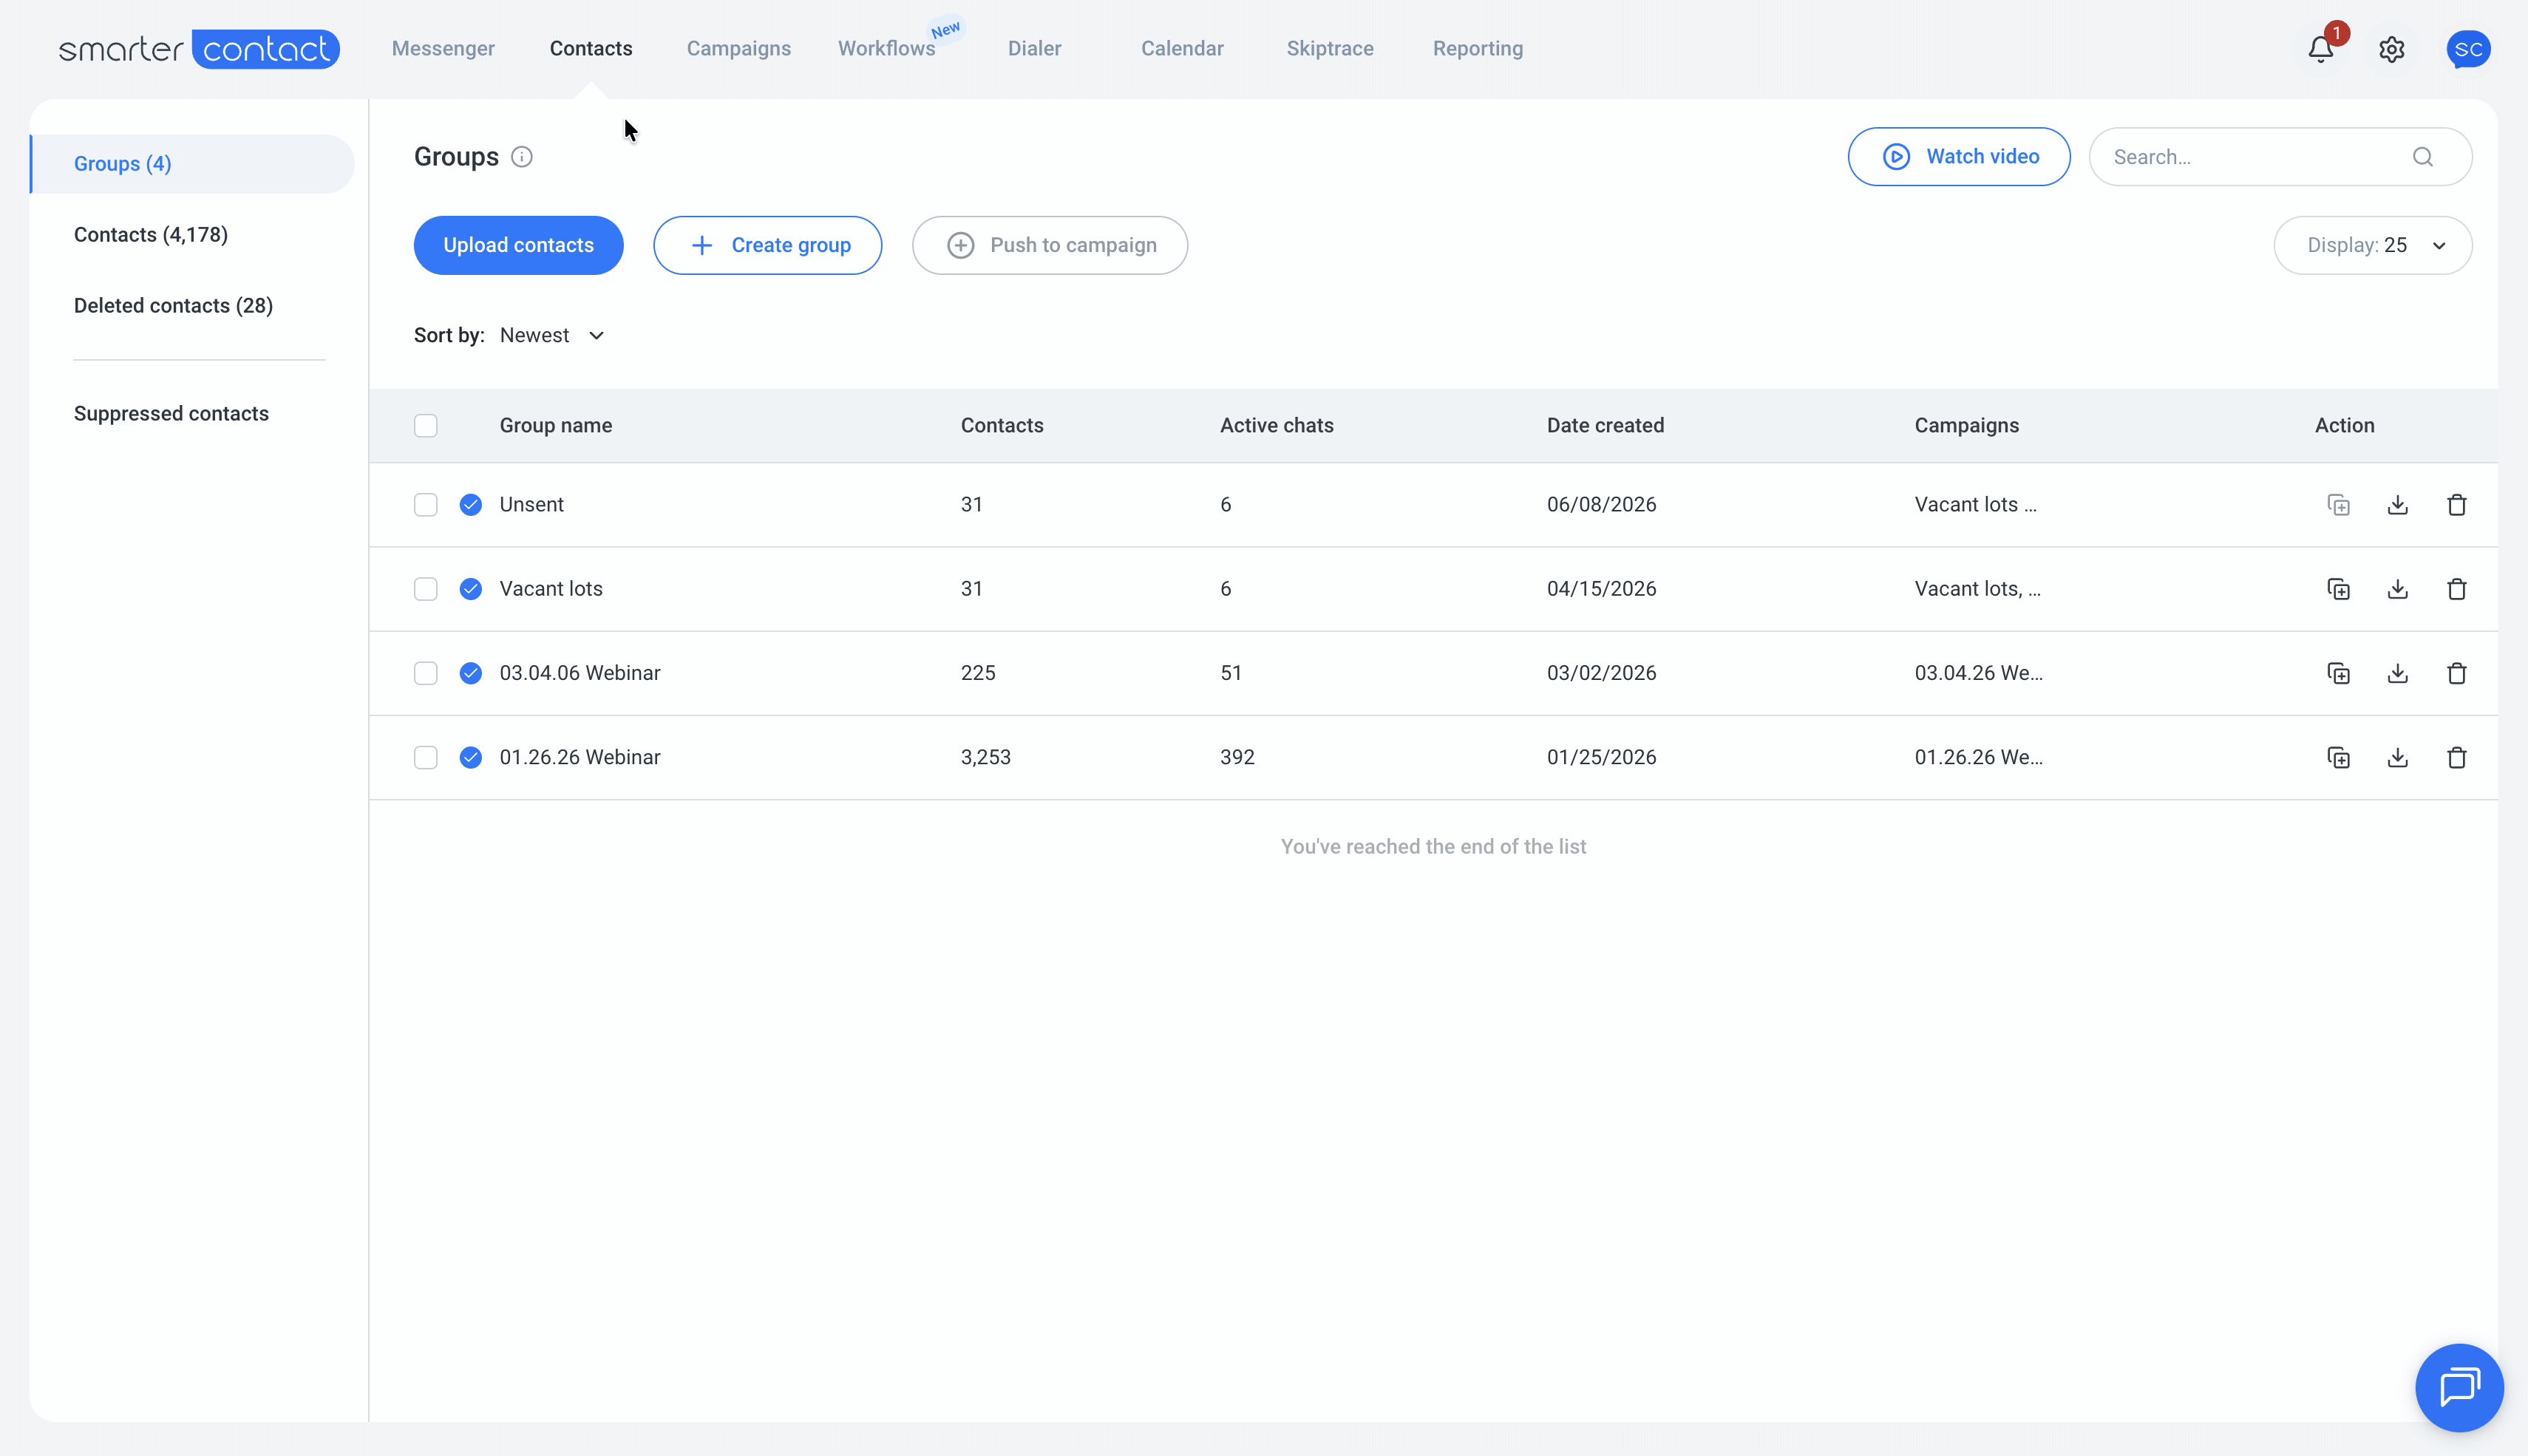2528x1456 pixels.
Task: Open the Vacant lots group name
Action: pos(551,589)
